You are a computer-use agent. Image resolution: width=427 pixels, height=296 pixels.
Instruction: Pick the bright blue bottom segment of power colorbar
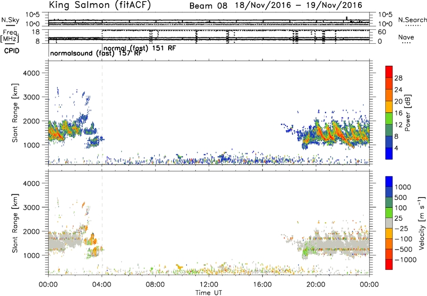(x=389, y=153)
